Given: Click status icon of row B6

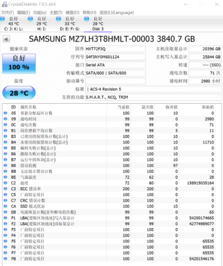Looking at the screenshot, I should click(x=5, y=154).
